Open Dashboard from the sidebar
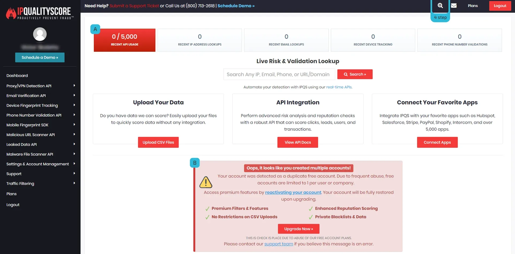515x254 pixels. click(x=17, y=76)
